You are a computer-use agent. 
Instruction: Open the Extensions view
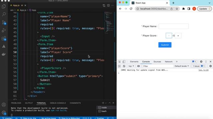coord(4,38)
